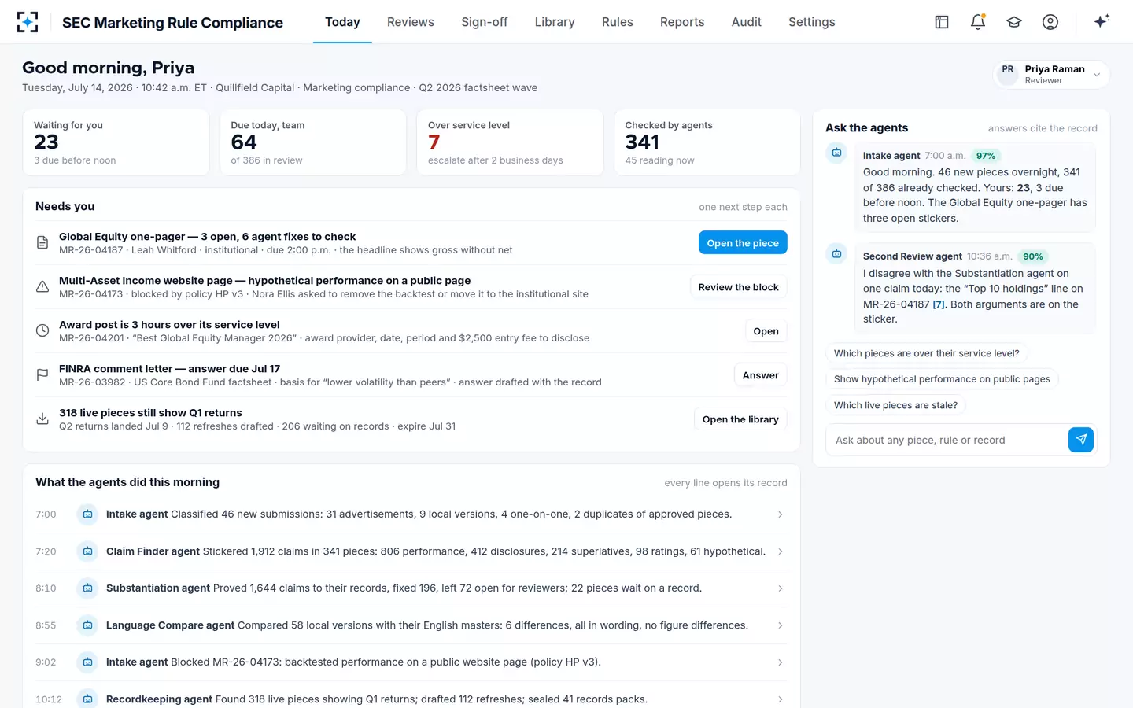This screenshot has width=1133, height=708.
Task: Go to the Sign-off tab
Action: pyautogui.click(x=485, y=22)
